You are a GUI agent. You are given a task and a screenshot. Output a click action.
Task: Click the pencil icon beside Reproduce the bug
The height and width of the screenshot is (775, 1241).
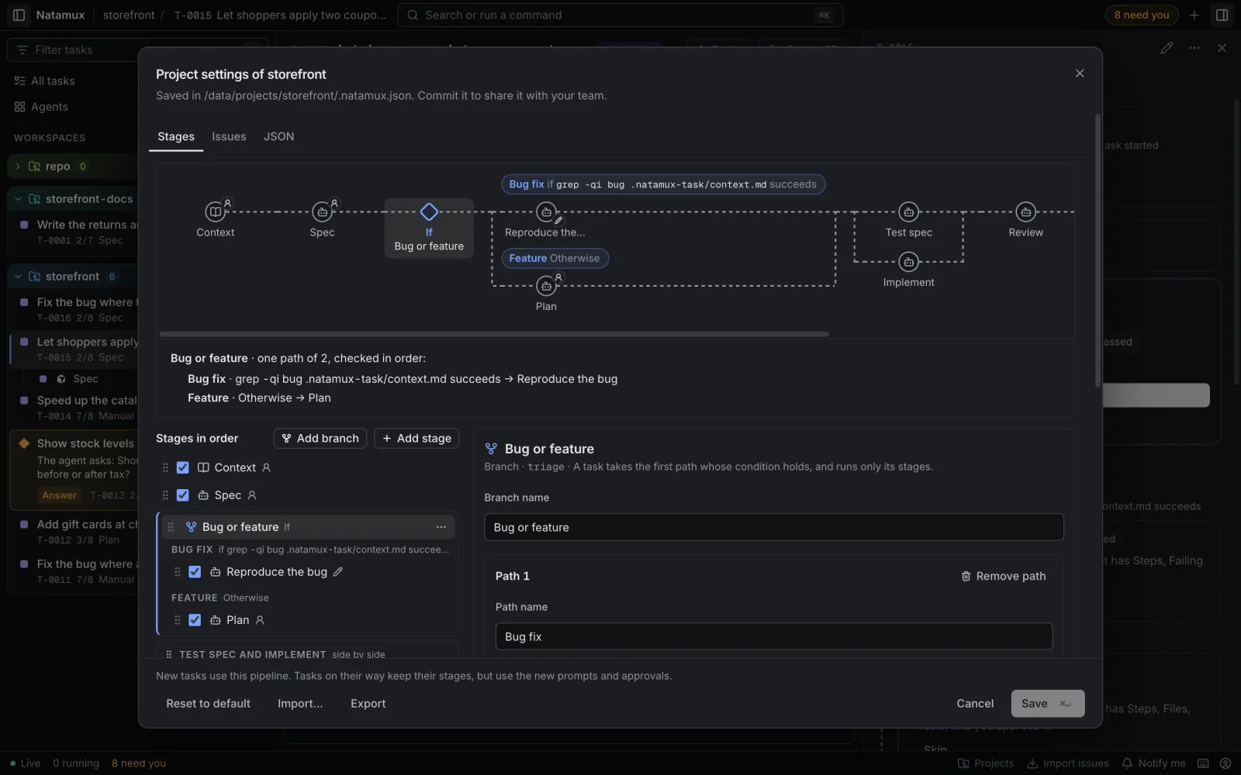[338, 572]
